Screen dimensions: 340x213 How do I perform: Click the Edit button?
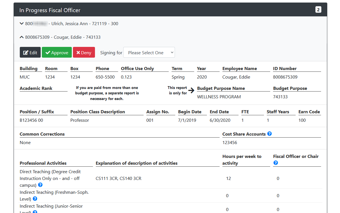30,53
